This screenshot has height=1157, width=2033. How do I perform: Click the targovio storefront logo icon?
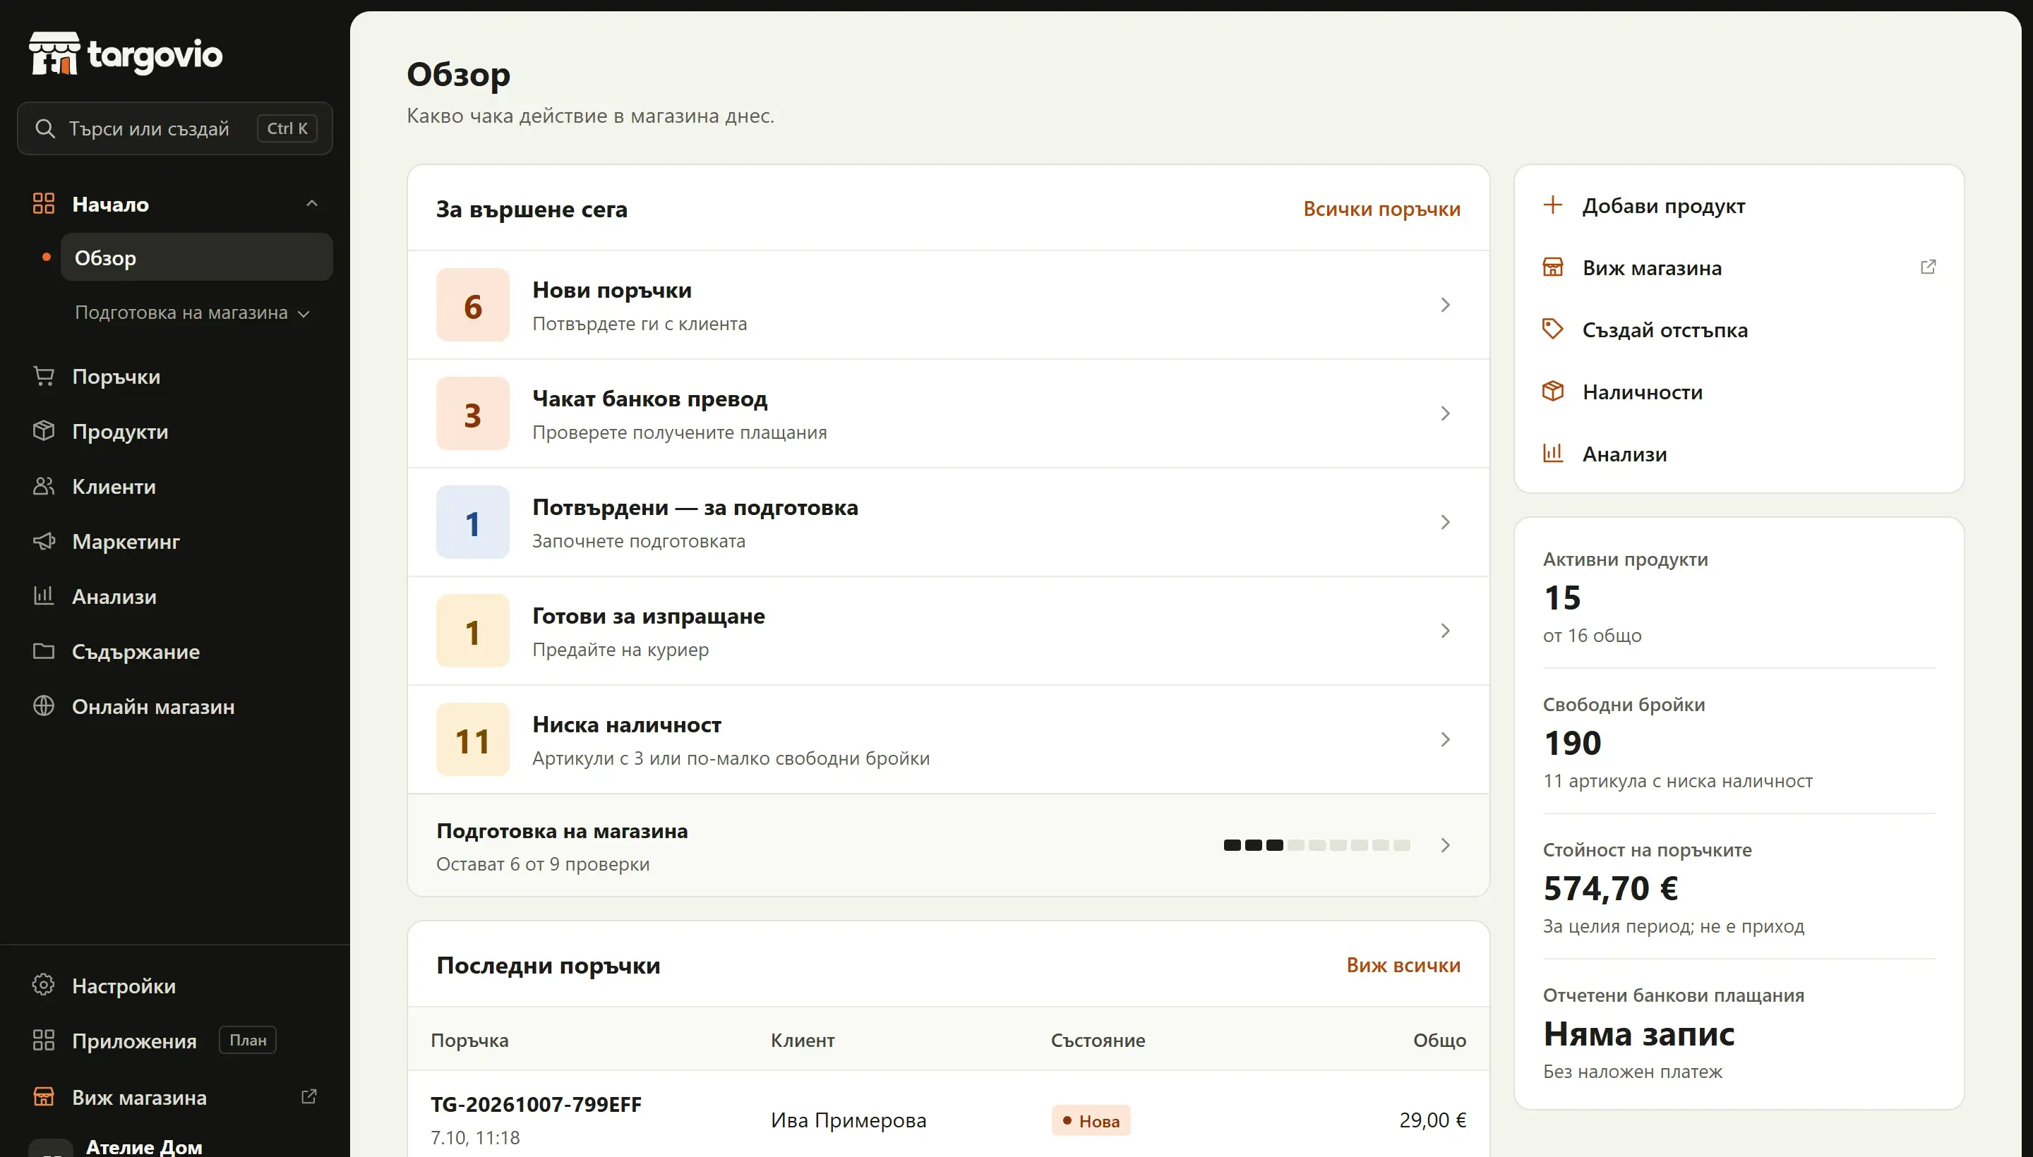54,54
